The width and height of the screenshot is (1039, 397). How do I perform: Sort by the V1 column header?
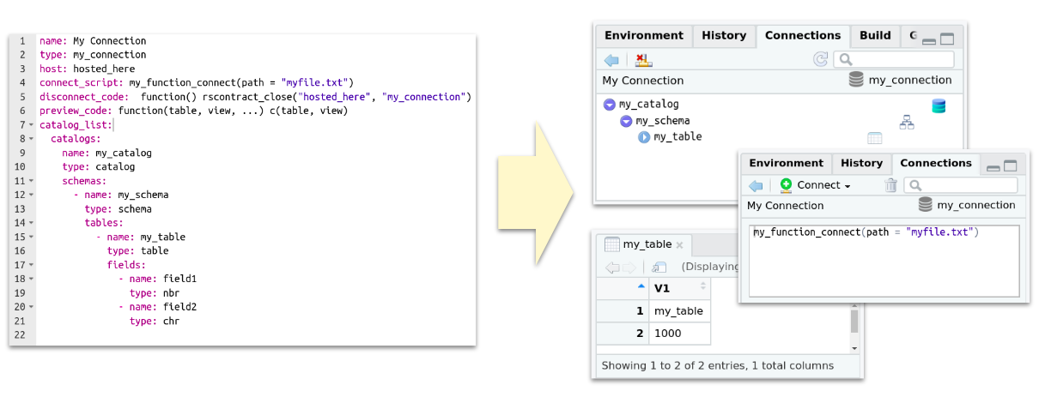[662, 288]
